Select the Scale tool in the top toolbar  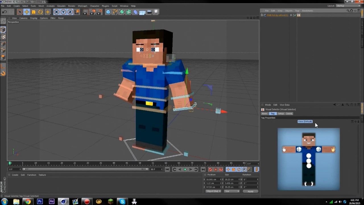coord(34,12)
